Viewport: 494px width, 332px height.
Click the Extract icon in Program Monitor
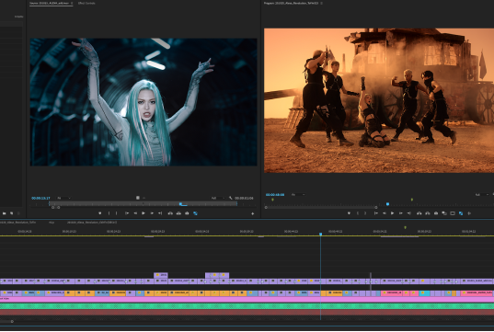click(x=428, y=213)
